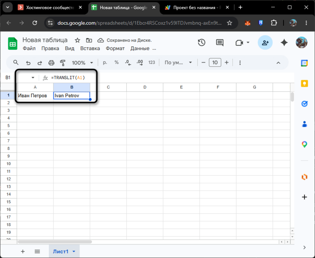Rename document title Новая таблица
Image resolution: width=315 pixels, height=258 pixels.
pyautogui.click(x=45, y=40)
